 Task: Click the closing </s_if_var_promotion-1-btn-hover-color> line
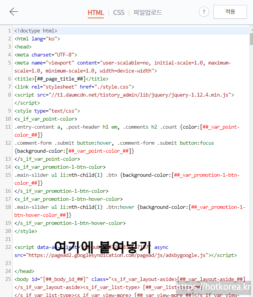[70, 223]
